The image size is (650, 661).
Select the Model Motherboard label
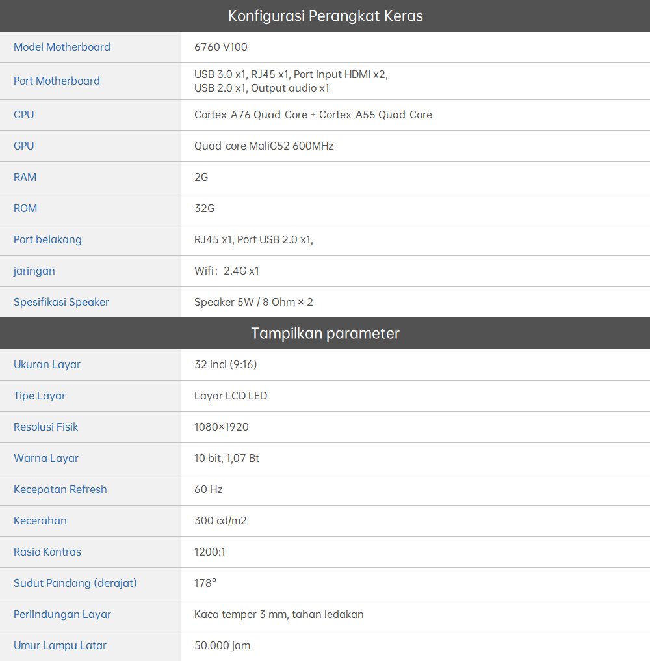[x=62, y=47]
